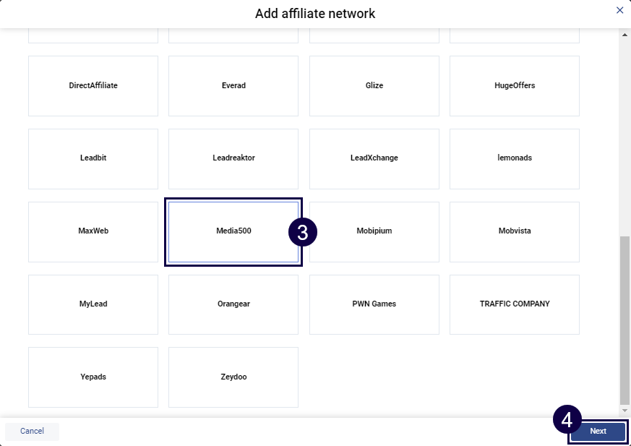Choose Leadbit from the network list
This screenshot has width=631, height=446.
point(93,158)
